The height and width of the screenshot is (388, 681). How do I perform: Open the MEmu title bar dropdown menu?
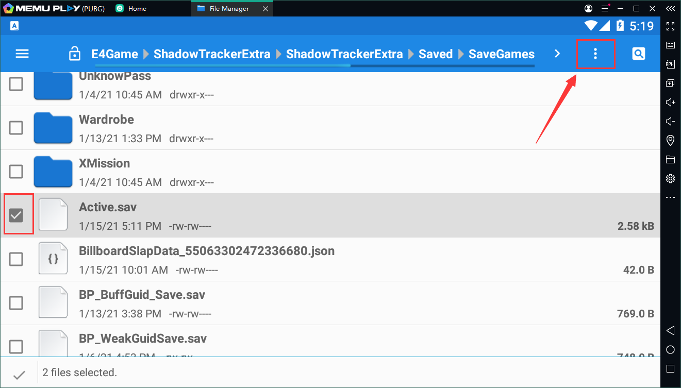coord(604,9)
